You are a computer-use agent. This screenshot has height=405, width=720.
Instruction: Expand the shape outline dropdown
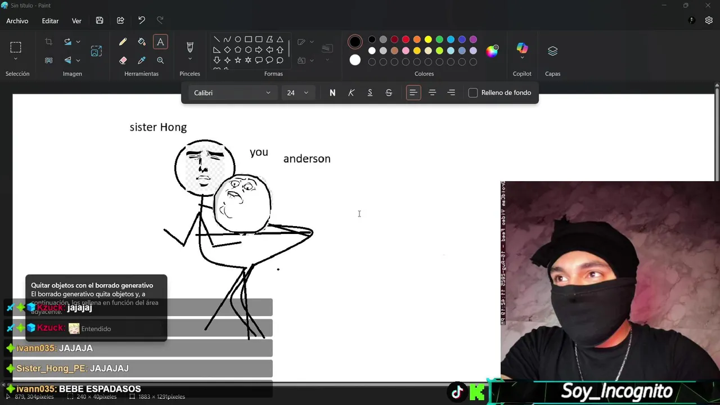click(x=312, y=42)
